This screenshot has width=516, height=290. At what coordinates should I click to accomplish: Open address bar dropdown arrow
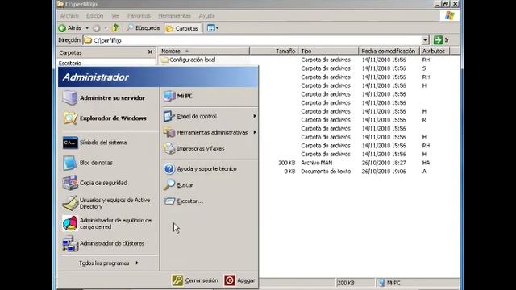click(425, 40)
